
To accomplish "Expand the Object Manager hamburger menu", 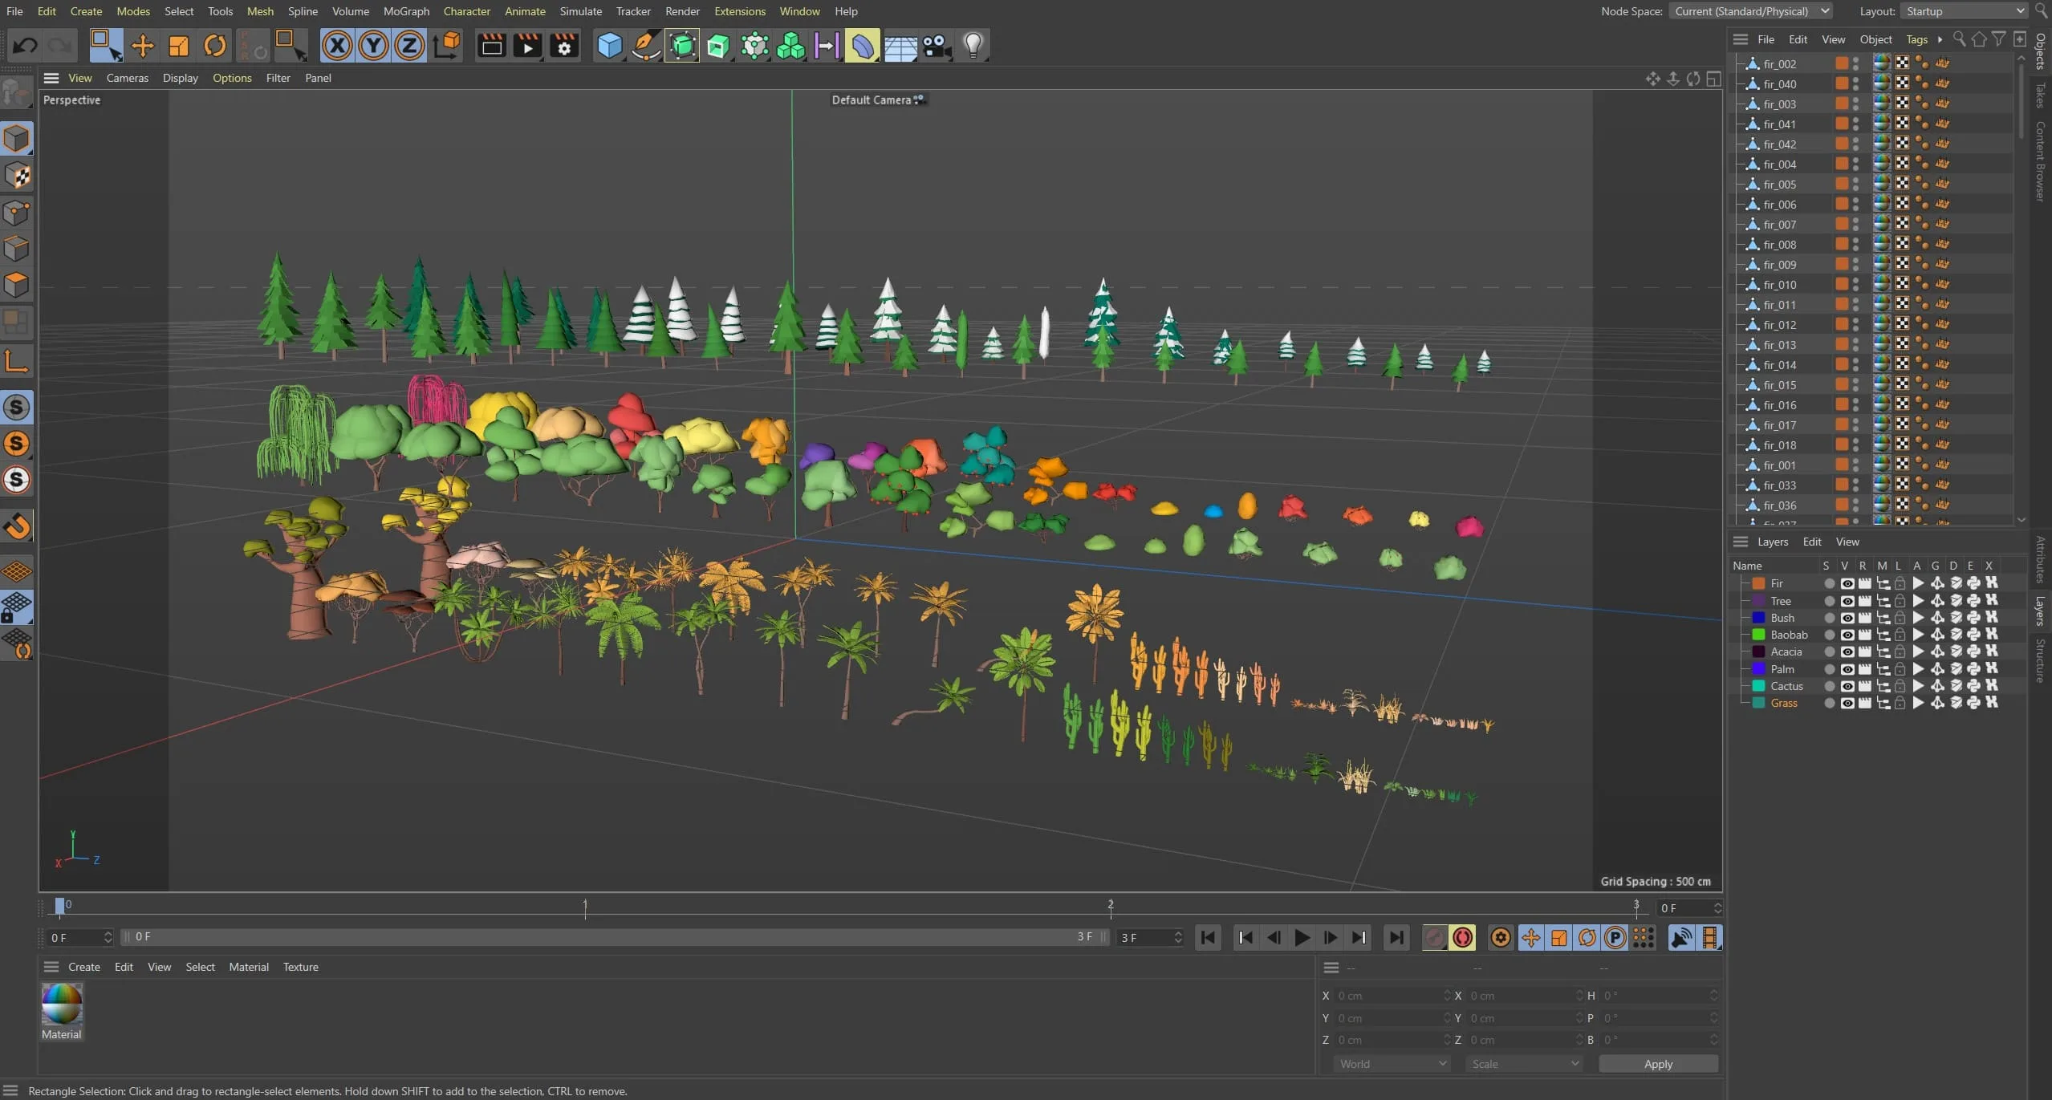I will tap(1740, 39).
